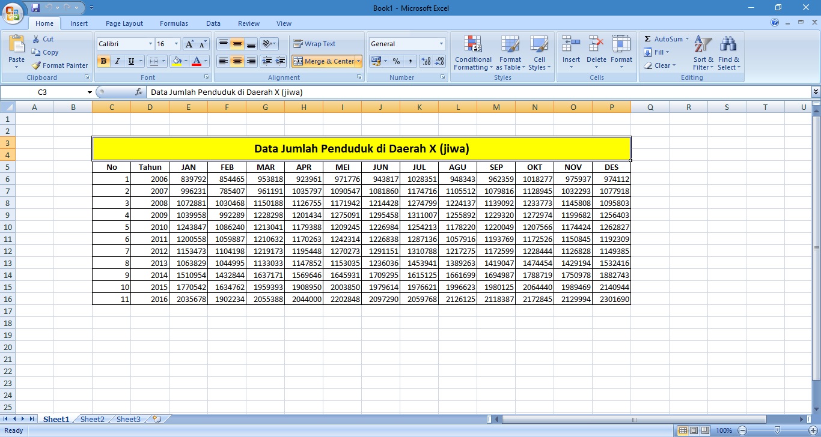Screen dimensions: 821x437
Task: Click the Sort & Filter icon
Action: 703,44
